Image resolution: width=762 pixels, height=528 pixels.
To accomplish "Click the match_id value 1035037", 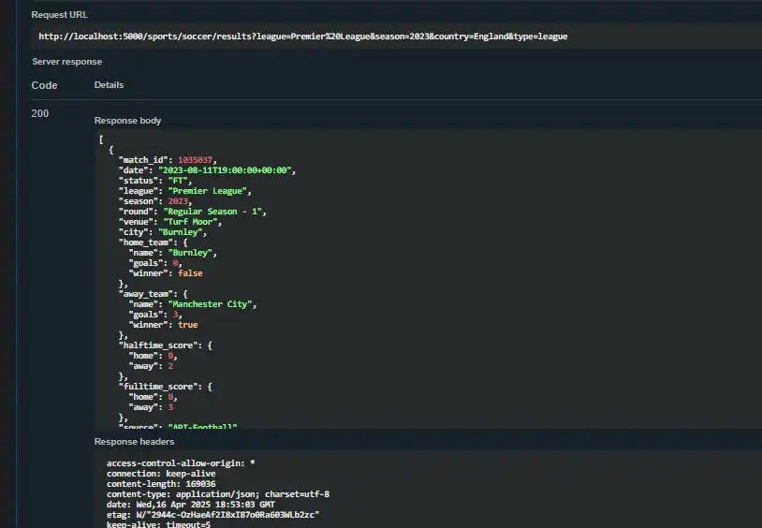I will tap(195, 160).
